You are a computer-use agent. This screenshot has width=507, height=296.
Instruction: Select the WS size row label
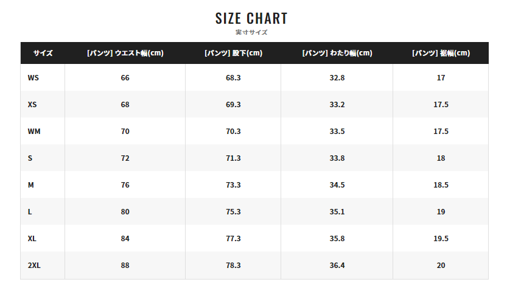coord(33,77)
